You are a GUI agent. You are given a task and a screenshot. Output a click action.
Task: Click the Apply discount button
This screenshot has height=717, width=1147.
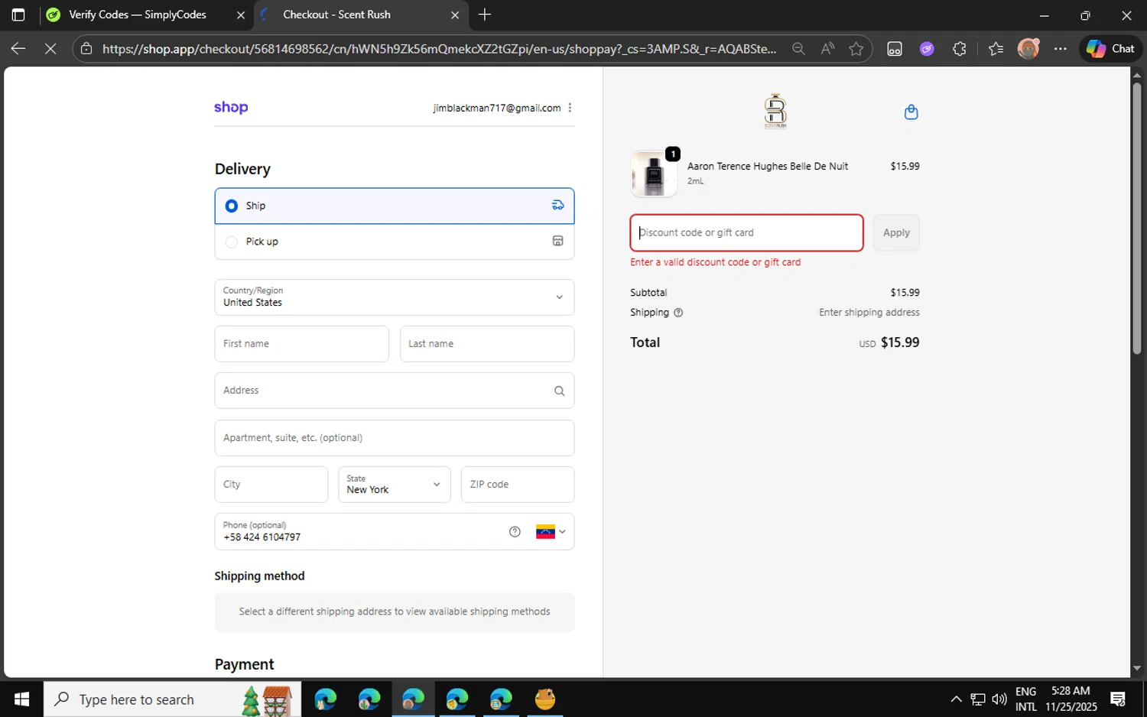coord(896,232)
